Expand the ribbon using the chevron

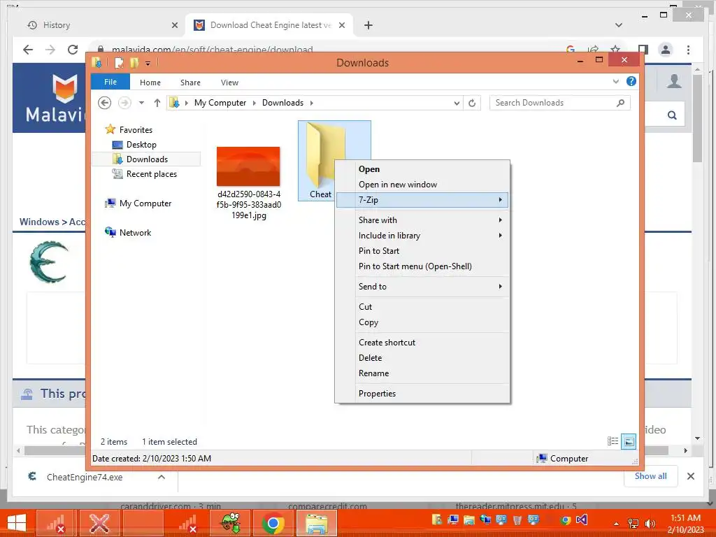[615, 81]
